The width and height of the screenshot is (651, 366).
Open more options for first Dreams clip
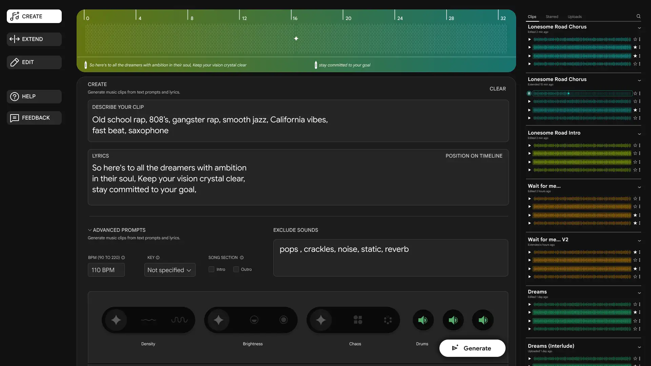[x=639, y=305]
